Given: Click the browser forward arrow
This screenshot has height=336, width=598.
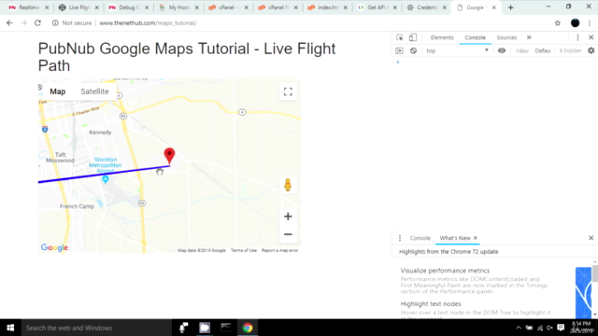Looking at the screenshot, I should [23, 22].
